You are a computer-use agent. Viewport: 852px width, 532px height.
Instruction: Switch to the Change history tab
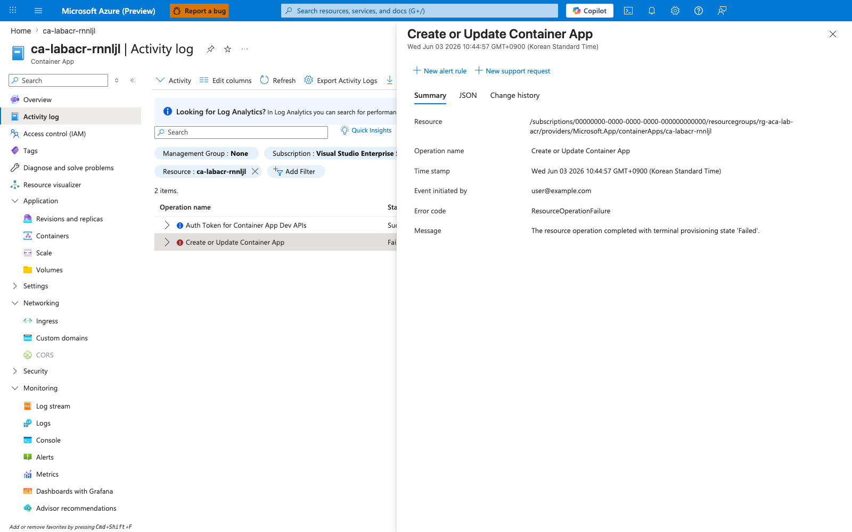[x=515, y=95]
